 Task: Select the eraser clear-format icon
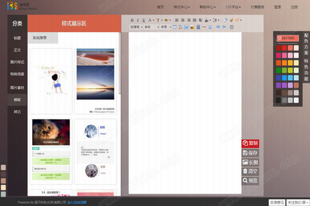pos(225,20)
